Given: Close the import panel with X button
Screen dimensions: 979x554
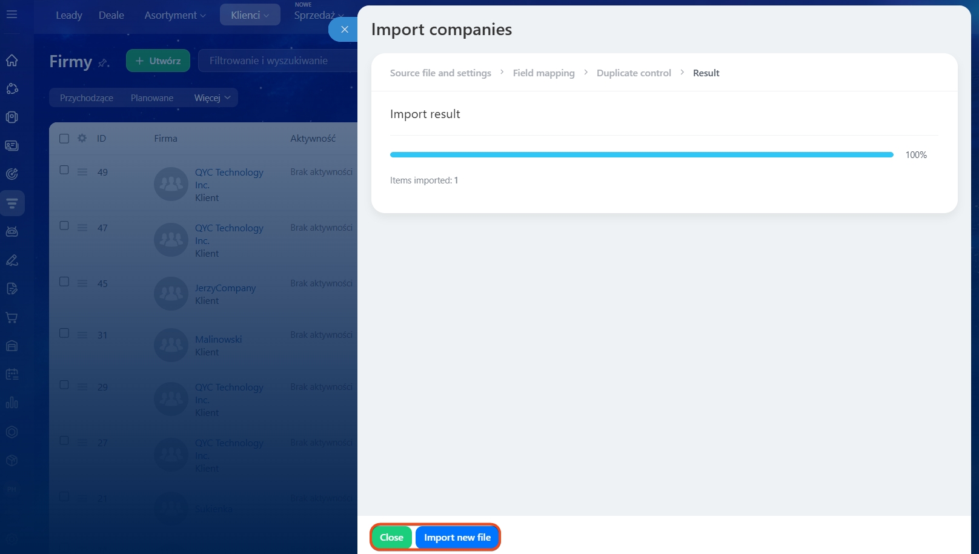Looking at the screenshot, I should click(x=344, y=29).
